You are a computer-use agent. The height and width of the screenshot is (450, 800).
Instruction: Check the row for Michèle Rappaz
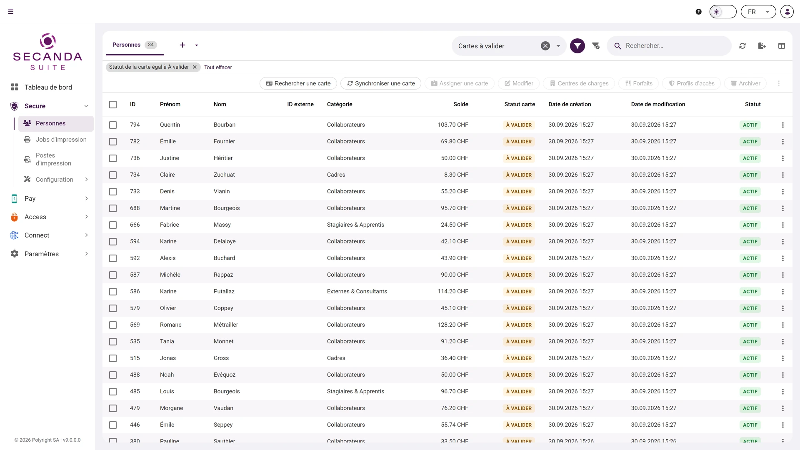click(113, 275)
